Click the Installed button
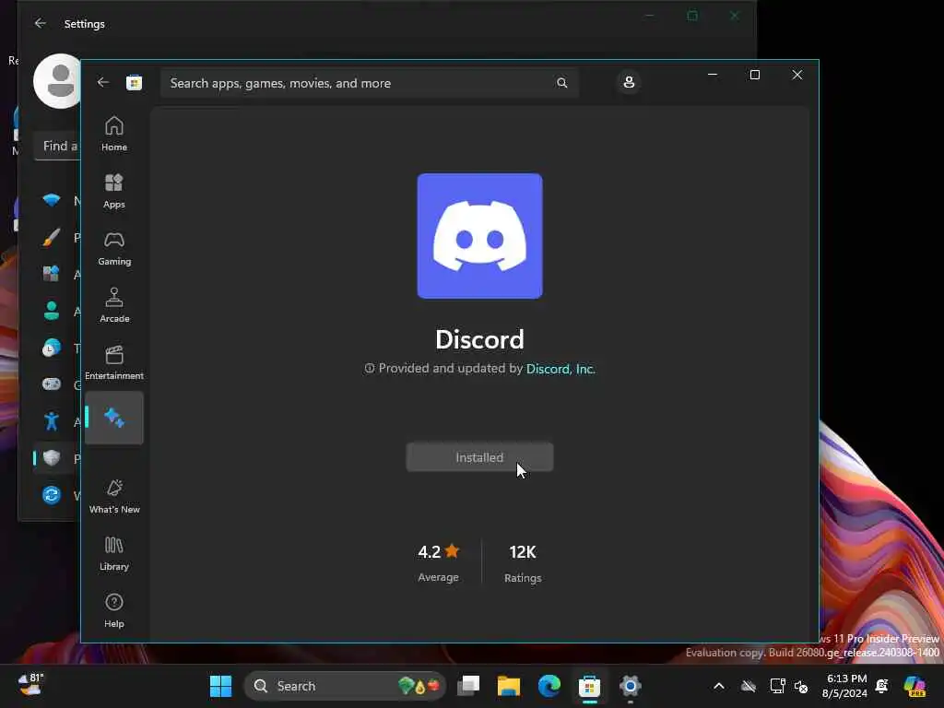Image resolution: width=944 pixels, height=708 pixels. pos(479,457)
